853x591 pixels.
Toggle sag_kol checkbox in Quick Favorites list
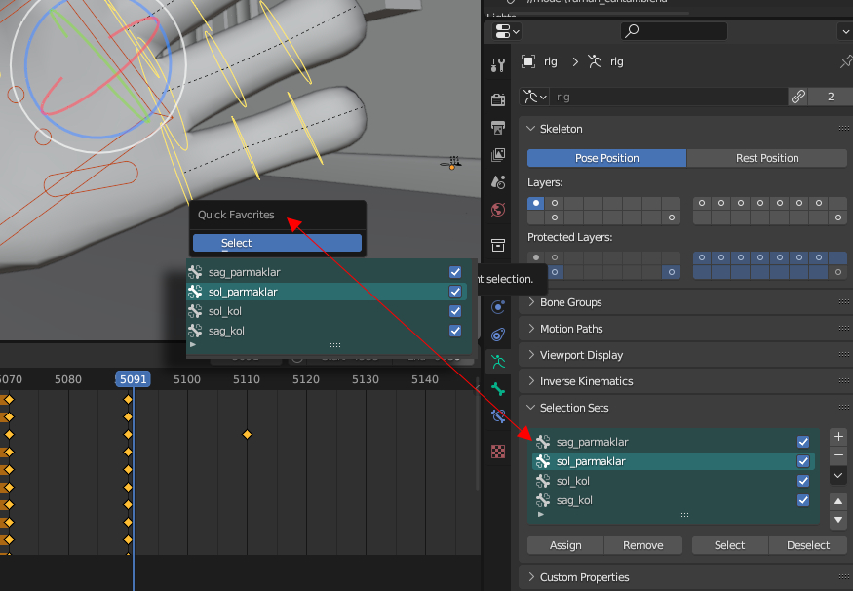pyautogui.click(x=455, y=331)
